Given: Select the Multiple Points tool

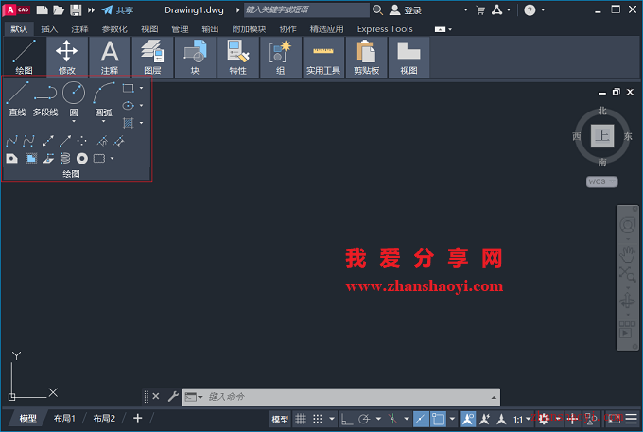Looking at the screenshot, I should (x=82, y=142).
